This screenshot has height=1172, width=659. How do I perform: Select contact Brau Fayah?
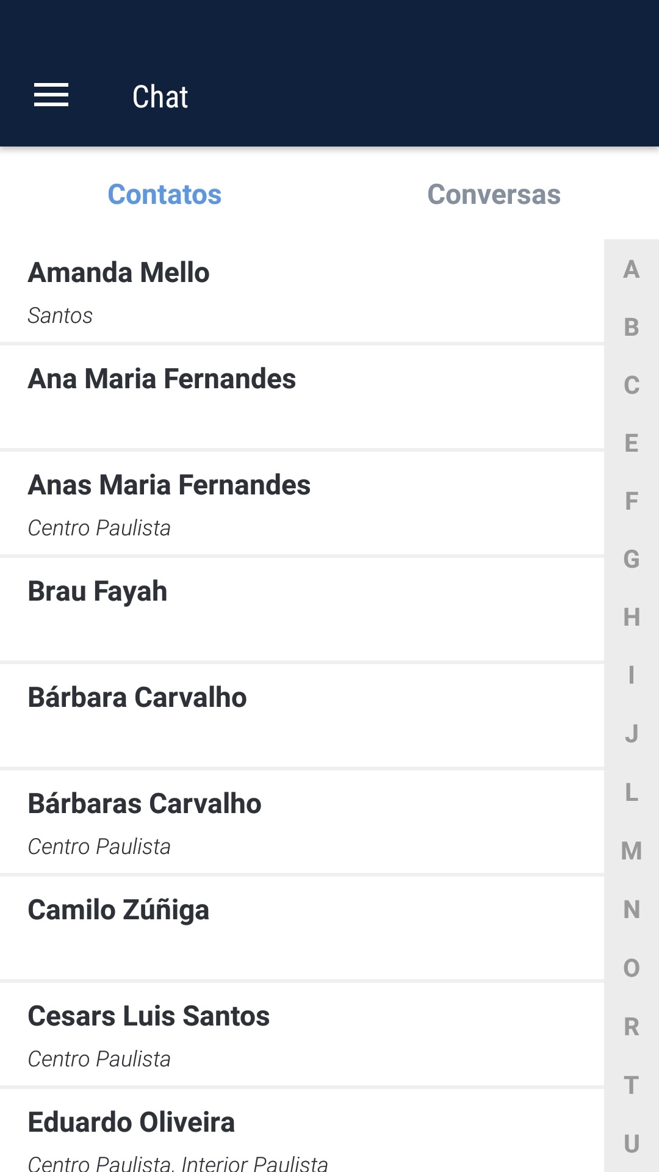pyautogui.click(x=301, y=609)
